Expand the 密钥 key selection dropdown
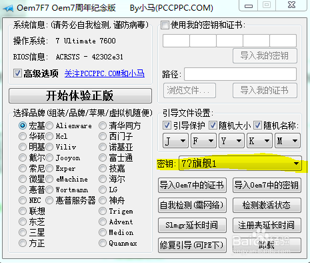This screenshot has height=263, width=310. click(x=240, y=164)
